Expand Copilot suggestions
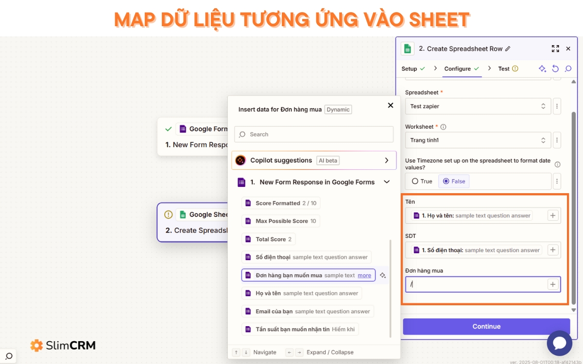This screenshot has height=364, width=583. pyautogui.click(x=387, y=160)
